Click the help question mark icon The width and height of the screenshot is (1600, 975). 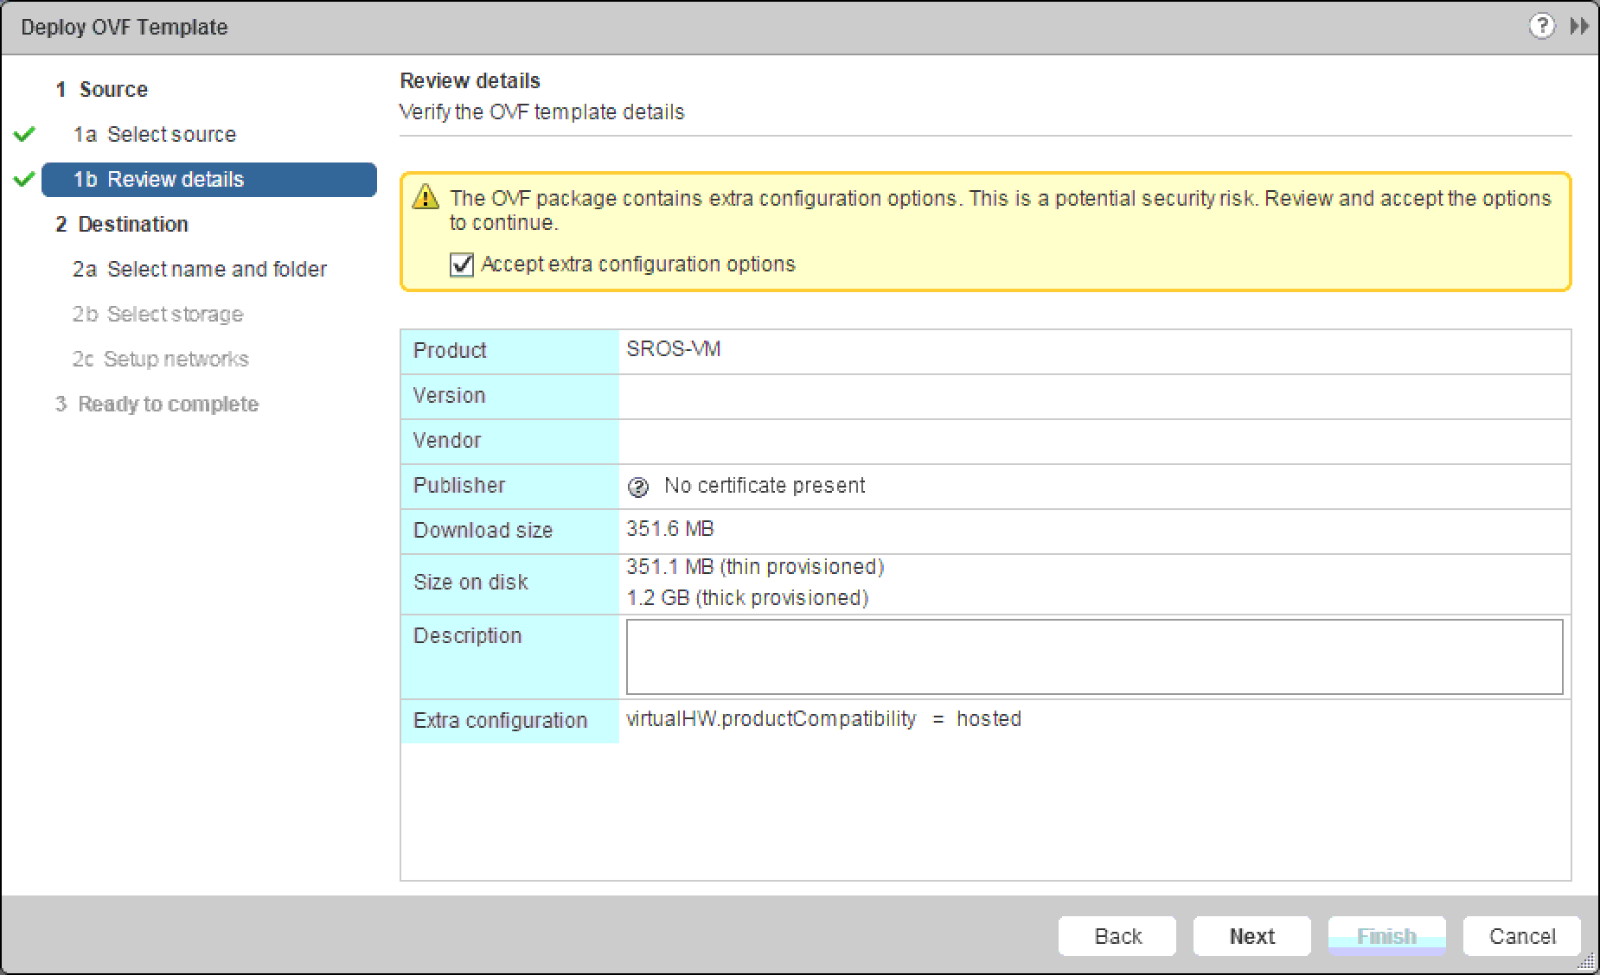coord(1541,27)
